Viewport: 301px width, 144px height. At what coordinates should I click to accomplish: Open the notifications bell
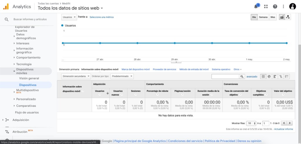[256, 6]
